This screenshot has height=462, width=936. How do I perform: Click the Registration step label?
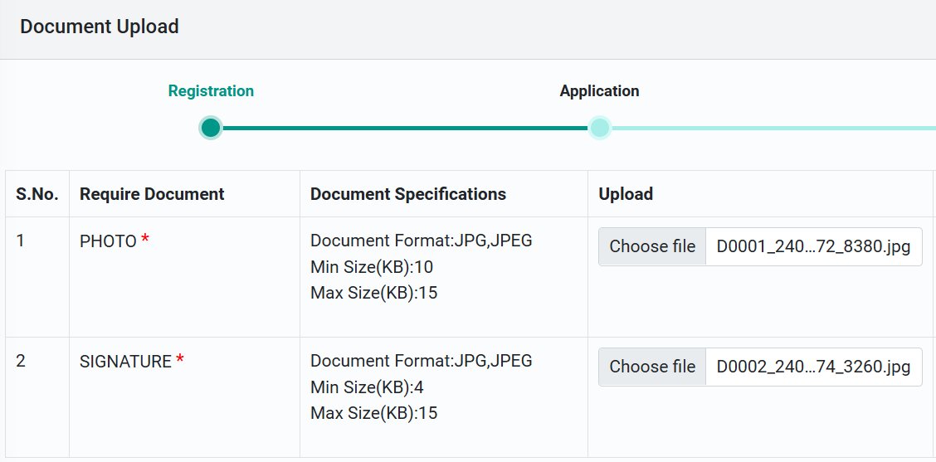tap(211, 90)
